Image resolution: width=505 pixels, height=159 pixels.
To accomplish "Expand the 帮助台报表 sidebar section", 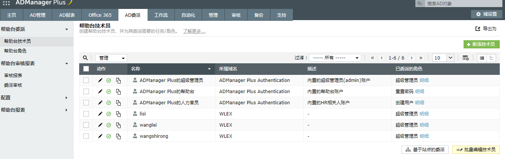I will 66,110.
